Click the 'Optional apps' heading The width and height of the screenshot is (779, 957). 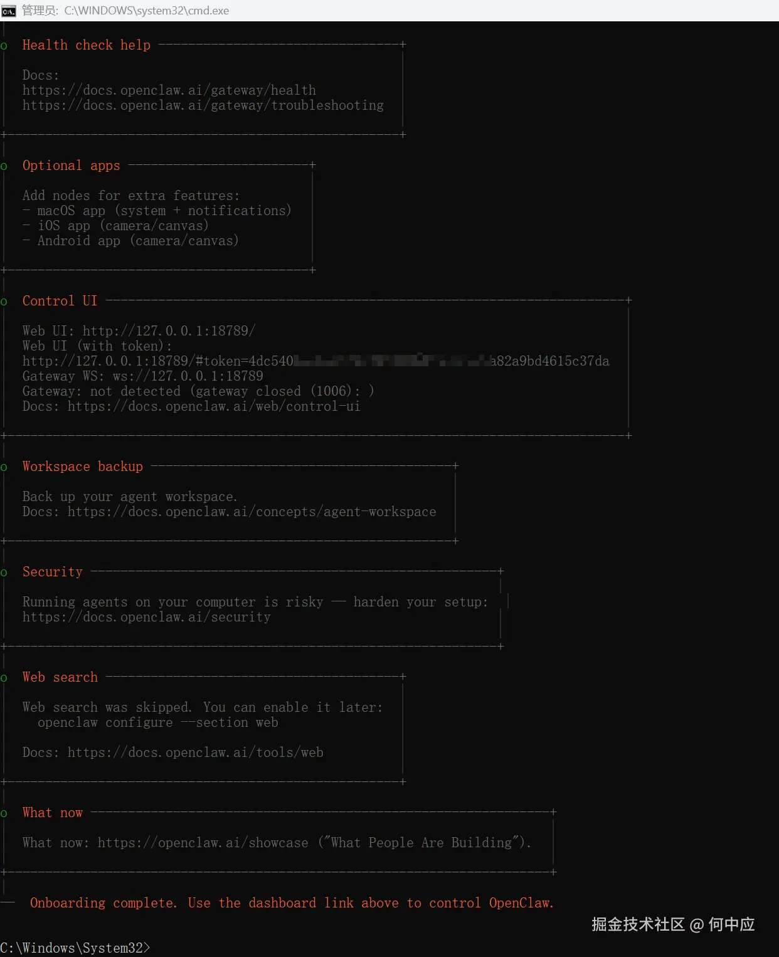[72, 166]
